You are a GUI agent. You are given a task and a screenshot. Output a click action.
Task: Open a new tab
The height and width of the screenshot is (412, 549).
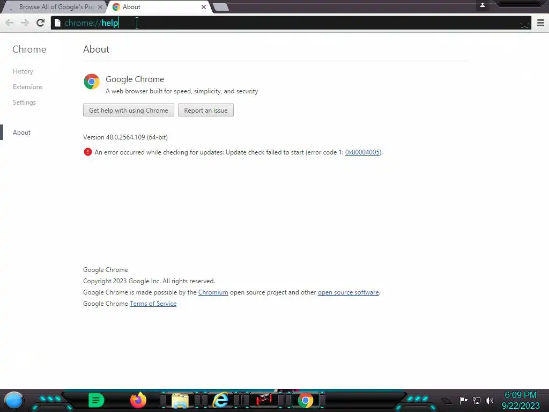(x=221, y=7)
